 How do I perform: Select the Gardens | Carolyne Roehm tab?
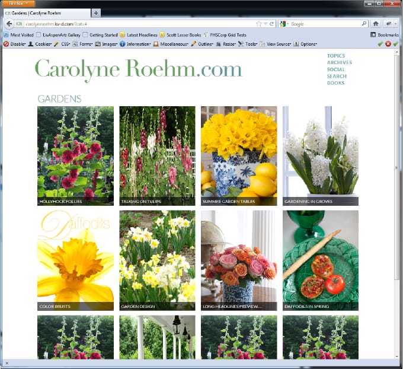pos(47,13)
